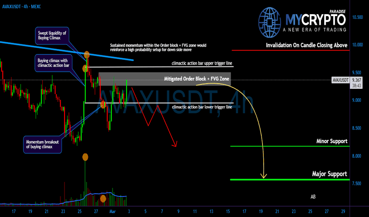Click the red projection arrow's tip
The height and width of the screenshot is (217, 369).
[175, 145]
